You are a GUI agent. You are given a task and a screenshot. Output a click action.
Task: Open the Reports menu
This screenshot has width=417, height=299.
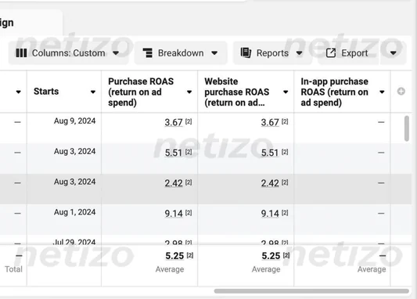coord(272,53)
